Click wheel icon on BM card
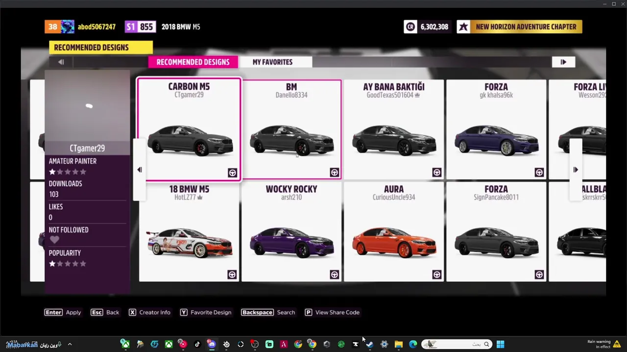Screen dimensions: 627x352 point(335,172)
